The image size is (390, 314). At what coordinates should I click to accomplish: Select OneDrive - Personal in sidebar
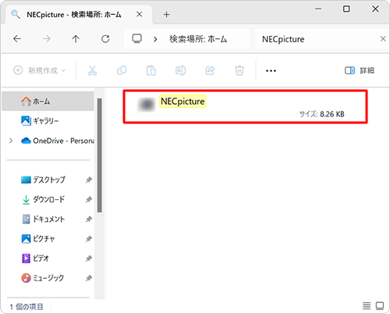(x=58, y=141)
